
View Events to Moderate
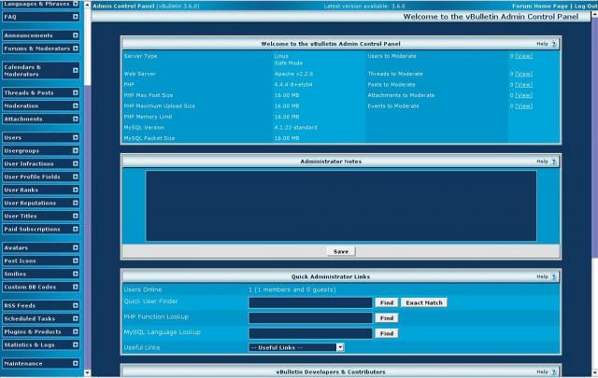tap(523, 105)
